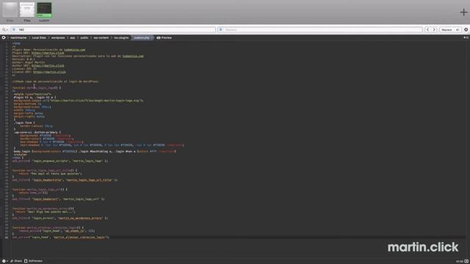Click the .wp-core-ui .button-primary selector line
The width and height of the screenshot is (470, 264).
pos(37,132)
